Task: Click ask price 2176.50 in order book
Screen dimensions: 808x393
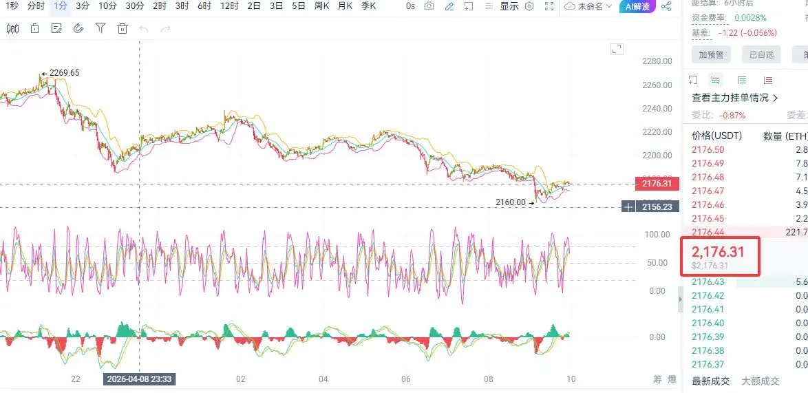Action: coord(708,149)
